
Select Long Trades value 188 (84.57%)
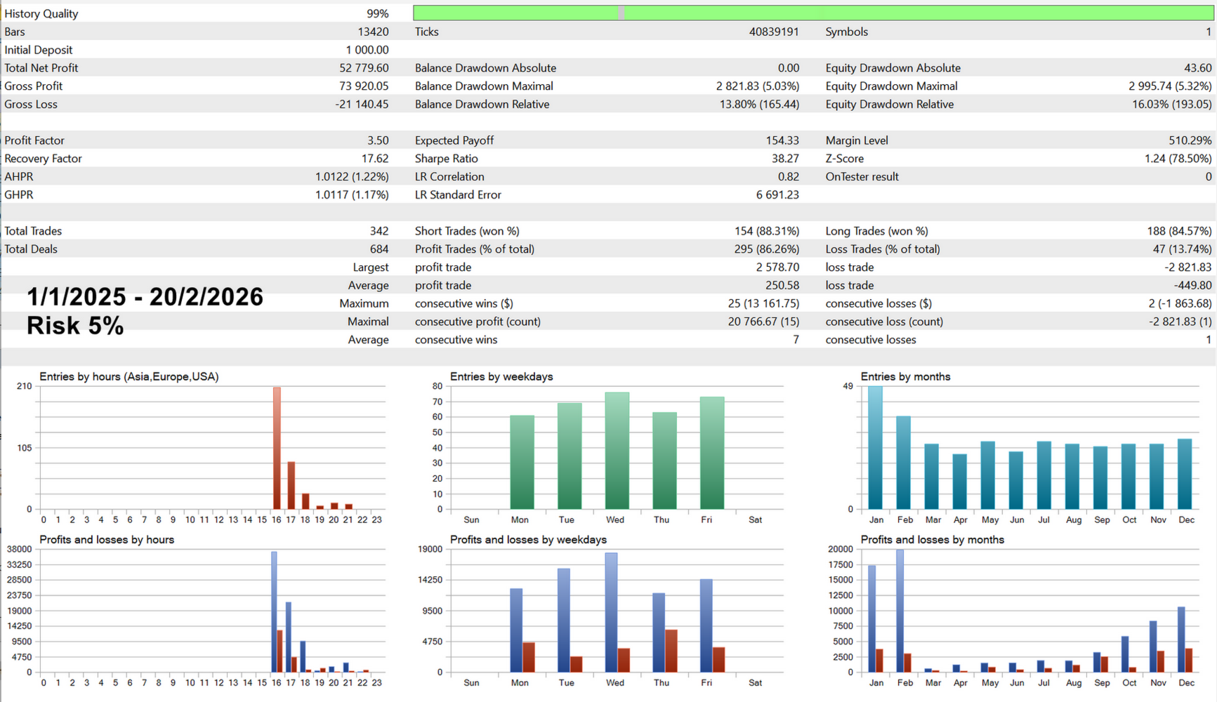coord(1179,231)
